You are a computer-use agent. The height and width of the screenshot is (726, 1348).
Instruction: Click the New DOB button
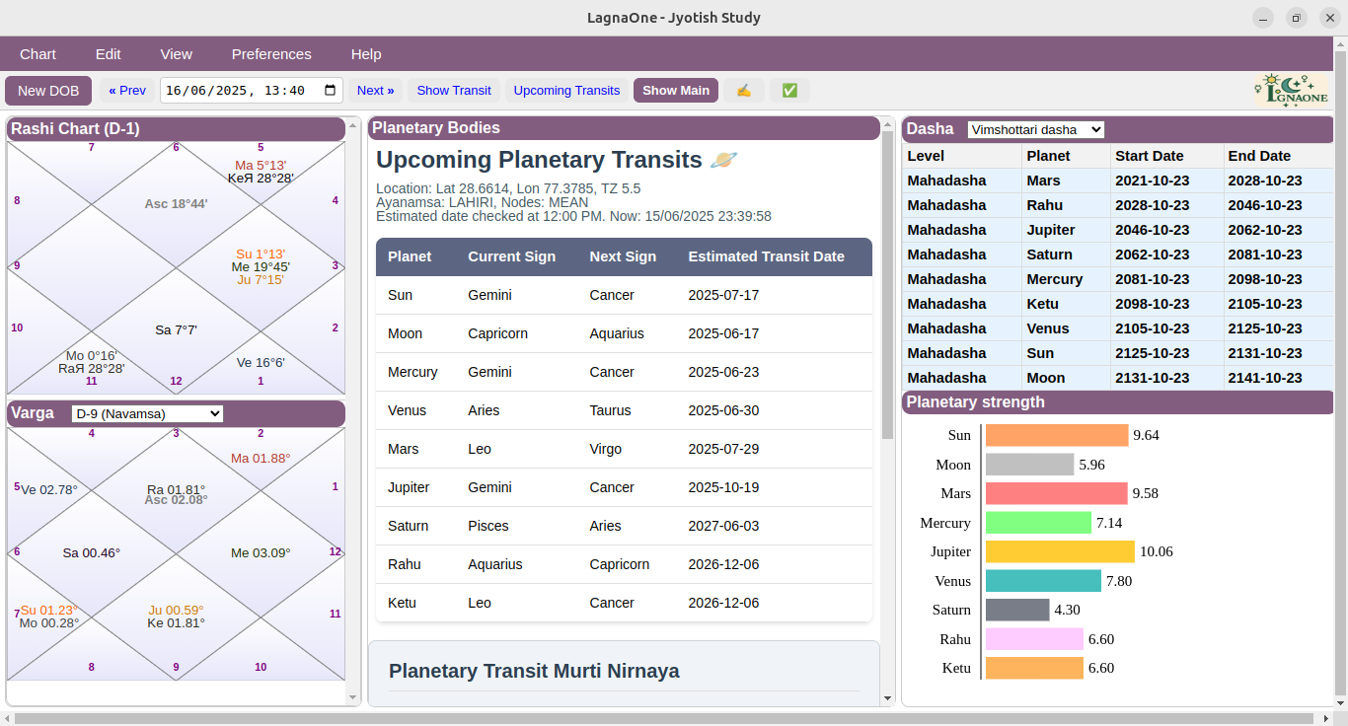[48, 91]
